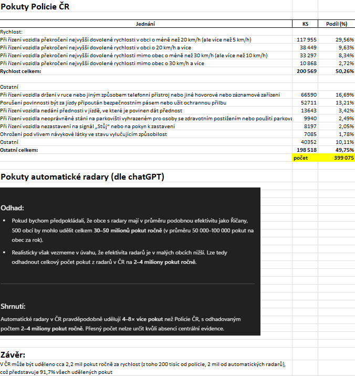Image resolution: width=355 pixels, height=376 pixels.
Task: Select the "Závěr:" heading cell
Action: 13,354
